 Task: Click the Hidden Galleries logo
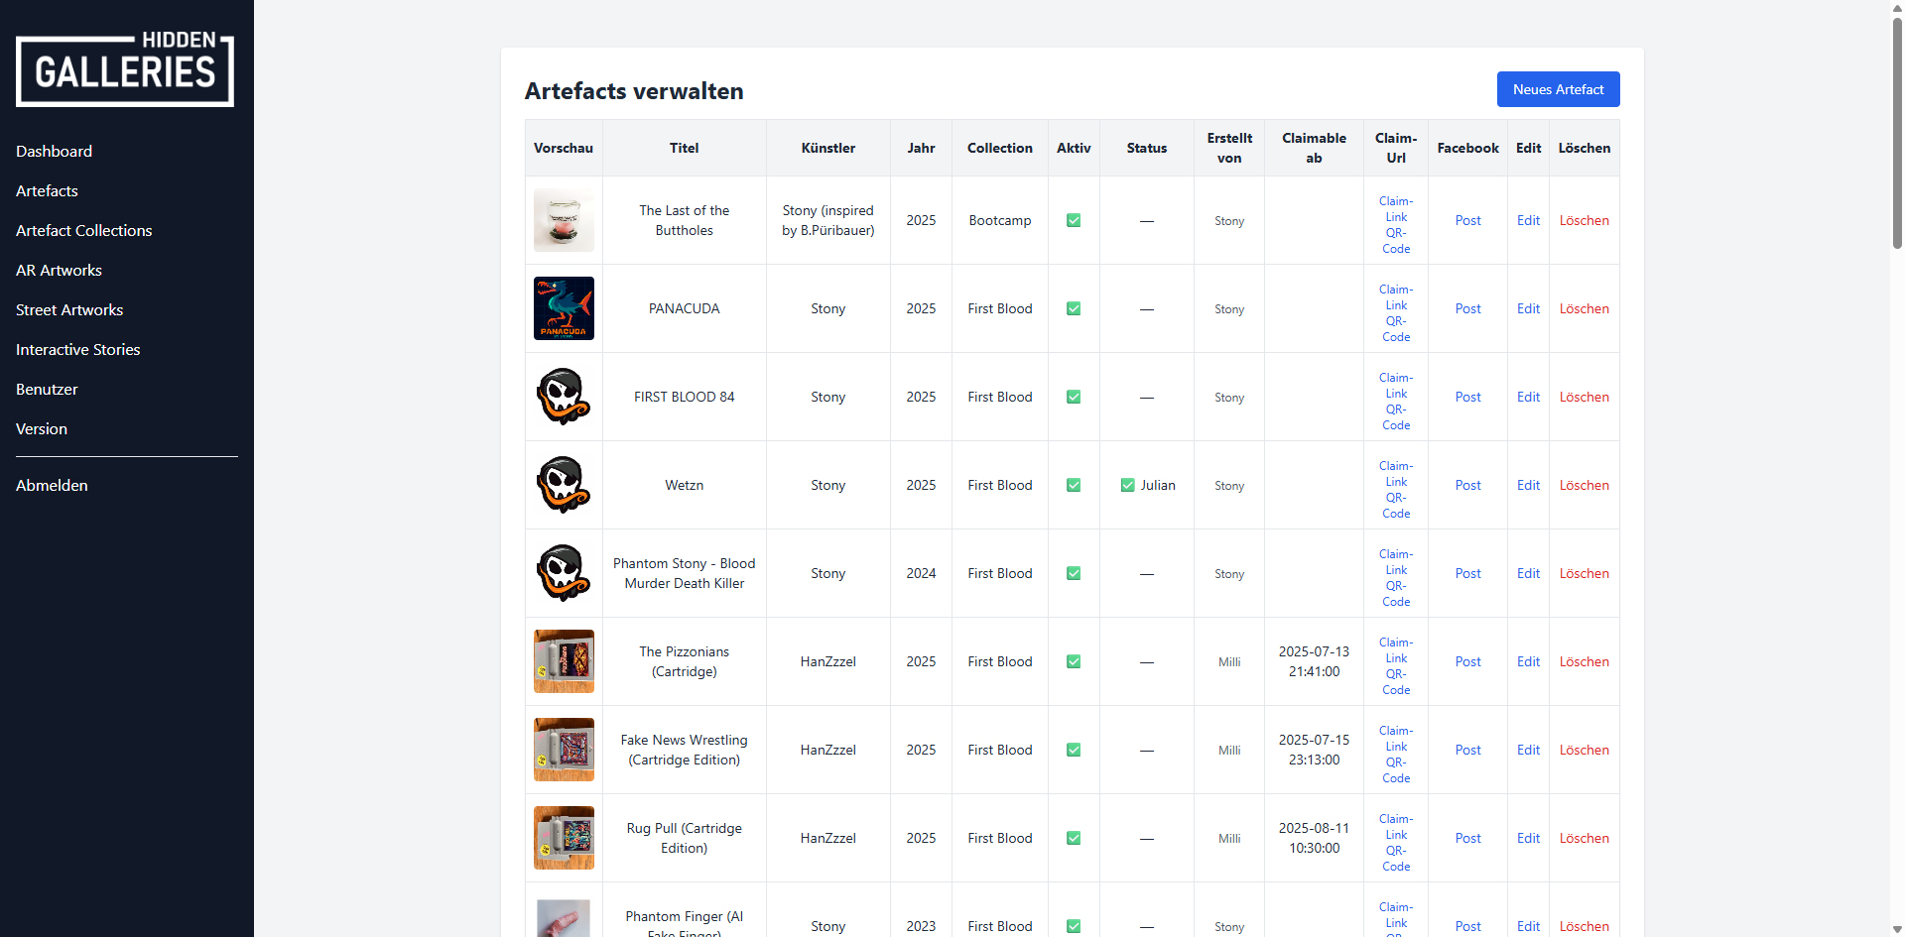point(125,69)
